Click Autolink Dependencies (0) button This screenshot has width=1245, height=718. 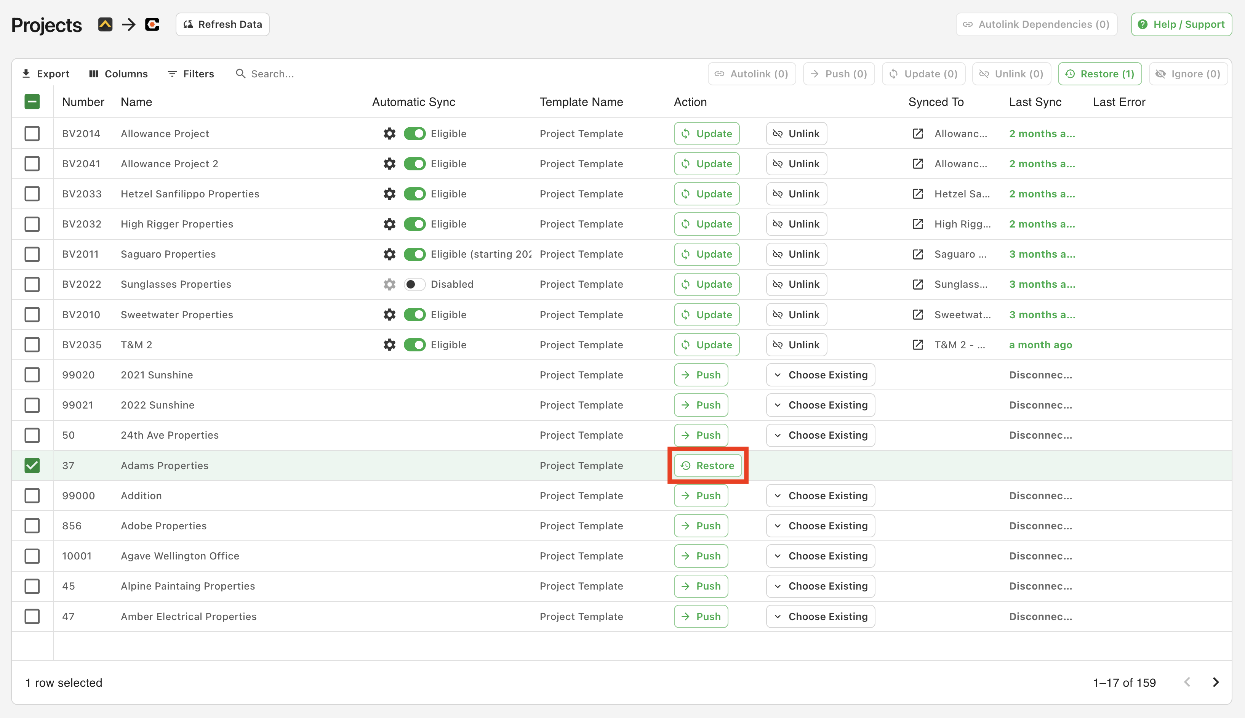coord(1037,24)
